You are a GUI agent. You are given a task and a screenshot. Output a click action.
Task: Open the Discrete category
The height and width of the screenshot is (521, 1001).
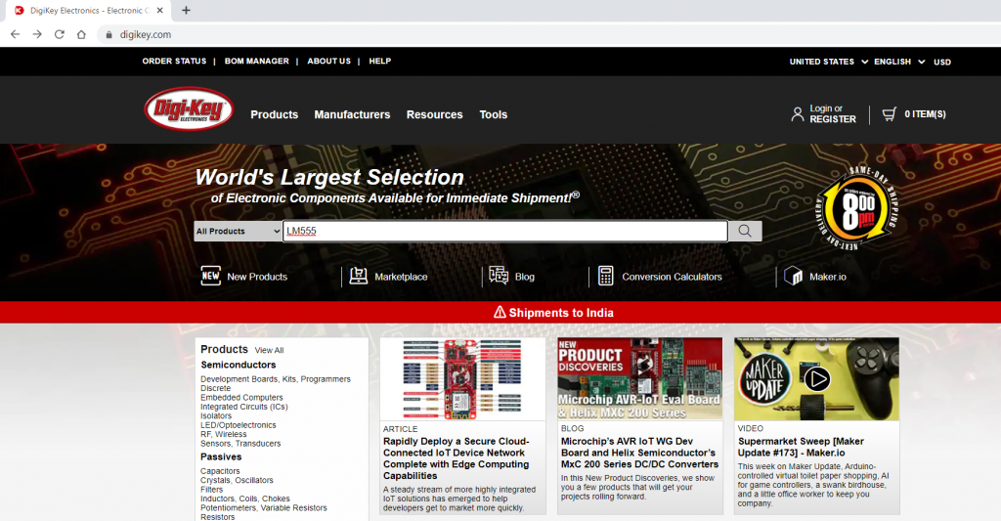[216, 388]
